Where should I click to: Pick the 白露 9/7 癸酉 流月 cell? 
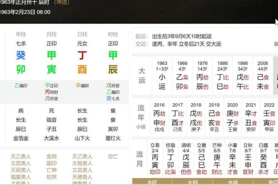pyautogui.click(x=263, y=159)
